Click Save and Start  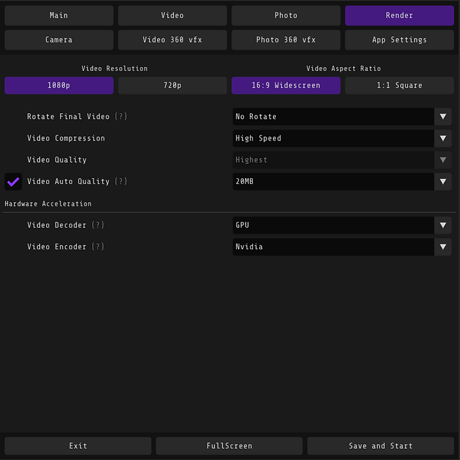[x=380, y=446]
